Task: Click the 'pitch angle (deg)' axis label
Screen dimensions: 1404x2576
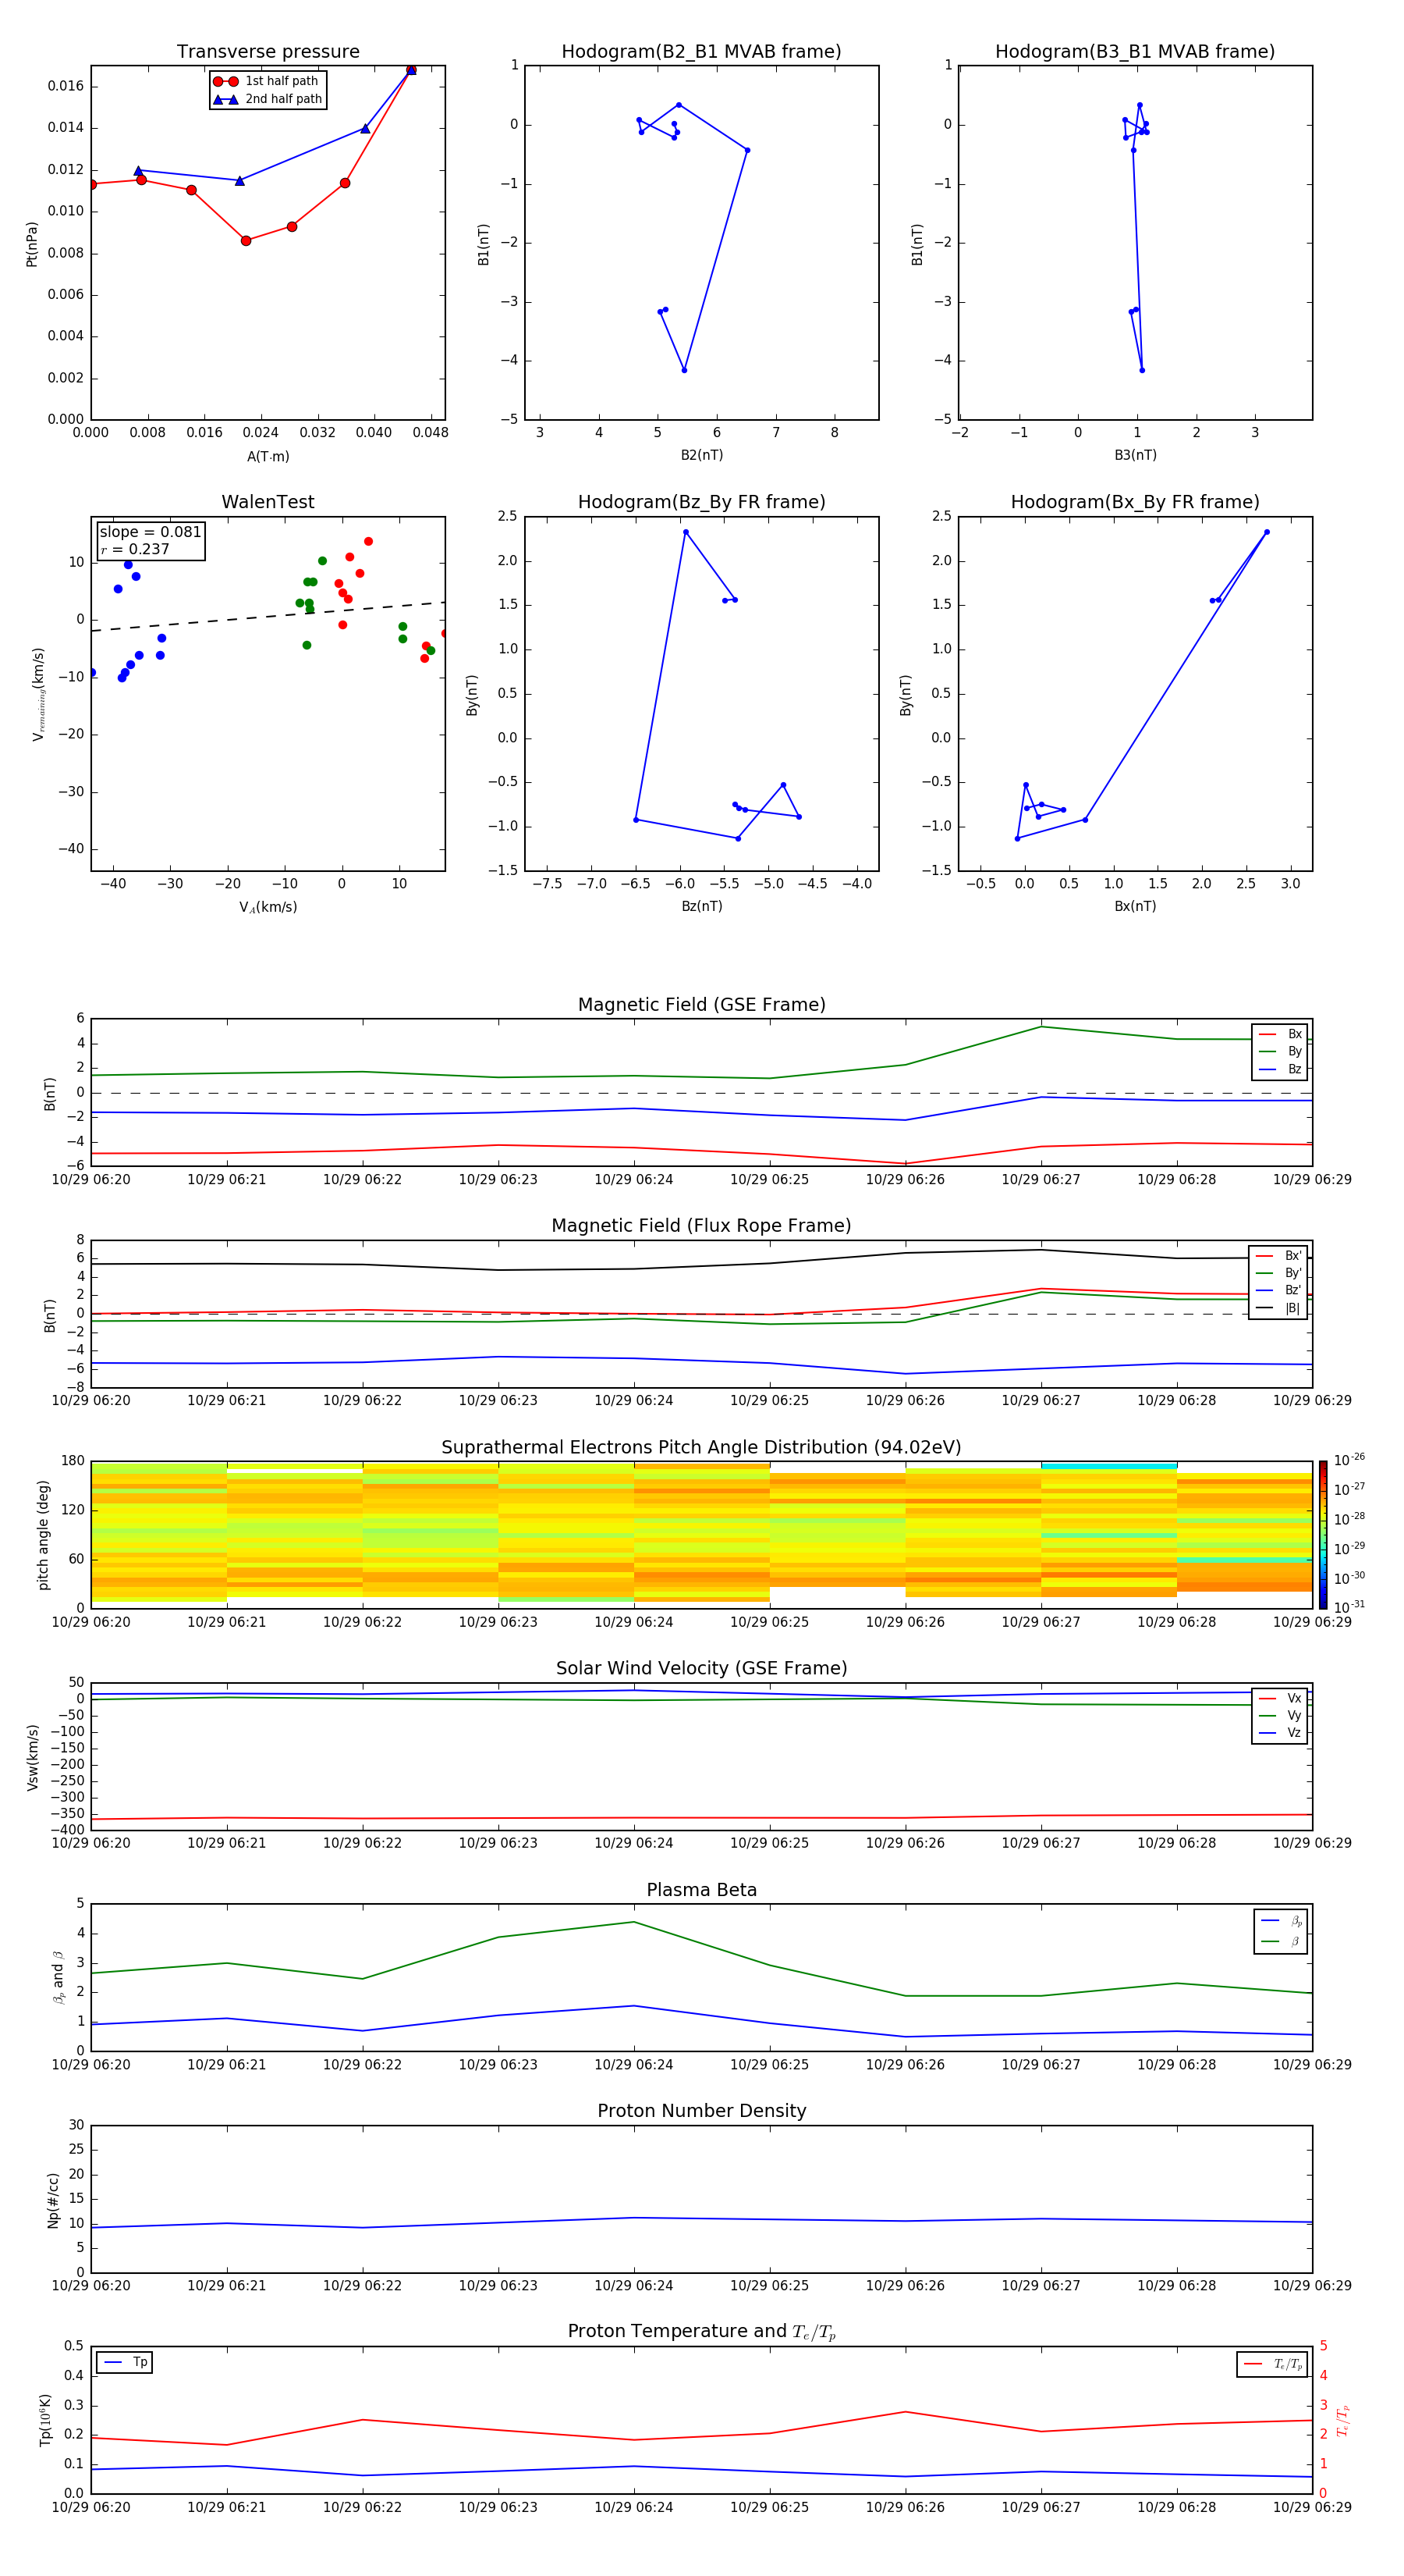Action: pos(43,1535)
